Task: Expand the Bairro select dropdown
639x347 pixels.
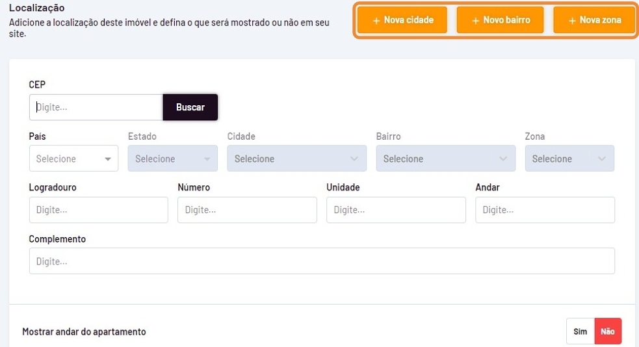Action: pos(445,159)
